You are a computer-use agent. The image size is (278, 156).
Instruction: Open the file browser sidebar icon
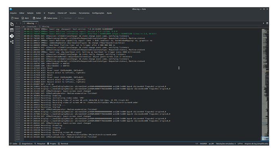click(x=12, y=30)
